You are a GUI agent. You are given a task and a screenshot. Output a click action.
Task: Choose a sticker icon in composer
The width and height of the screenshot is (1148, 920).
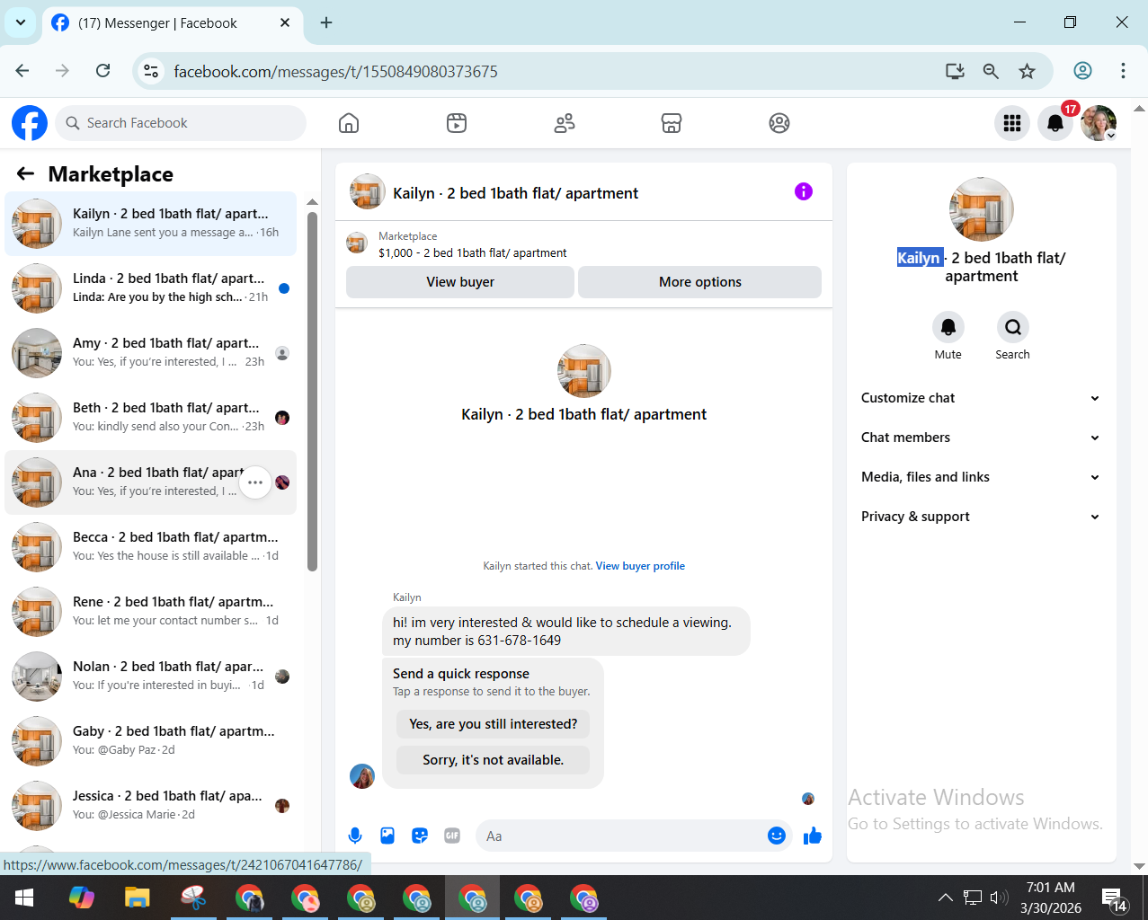420,836
